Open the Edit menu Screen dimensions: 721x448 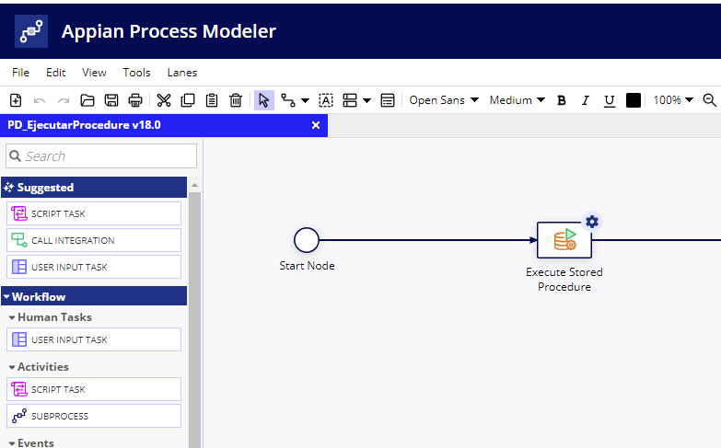pyautogui.click(x=55, y=73)
